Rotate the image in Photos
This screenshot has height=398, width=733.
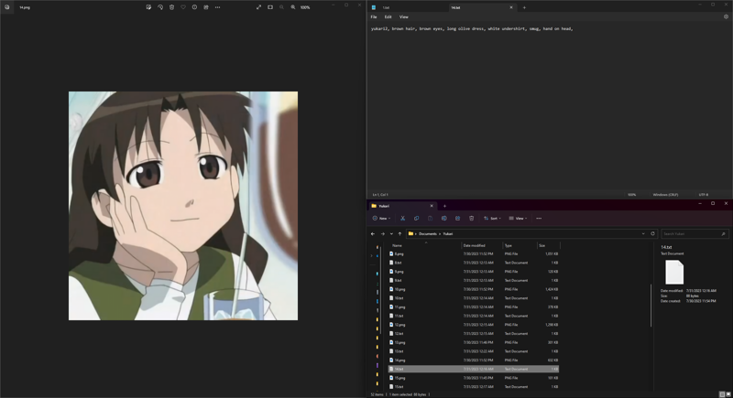pos(160,7)
